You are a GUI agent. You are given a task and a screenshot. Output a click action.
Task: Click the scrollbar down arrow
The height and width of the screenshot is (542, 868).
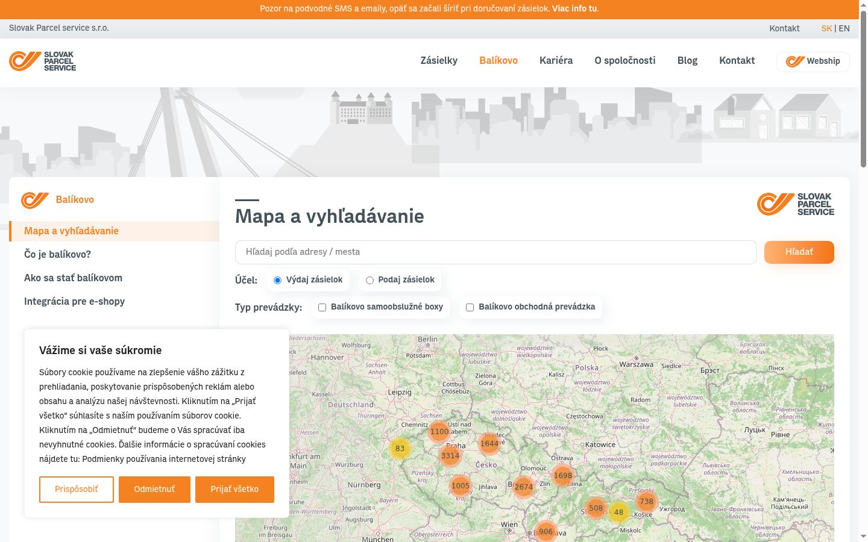(x=863, y=537)
